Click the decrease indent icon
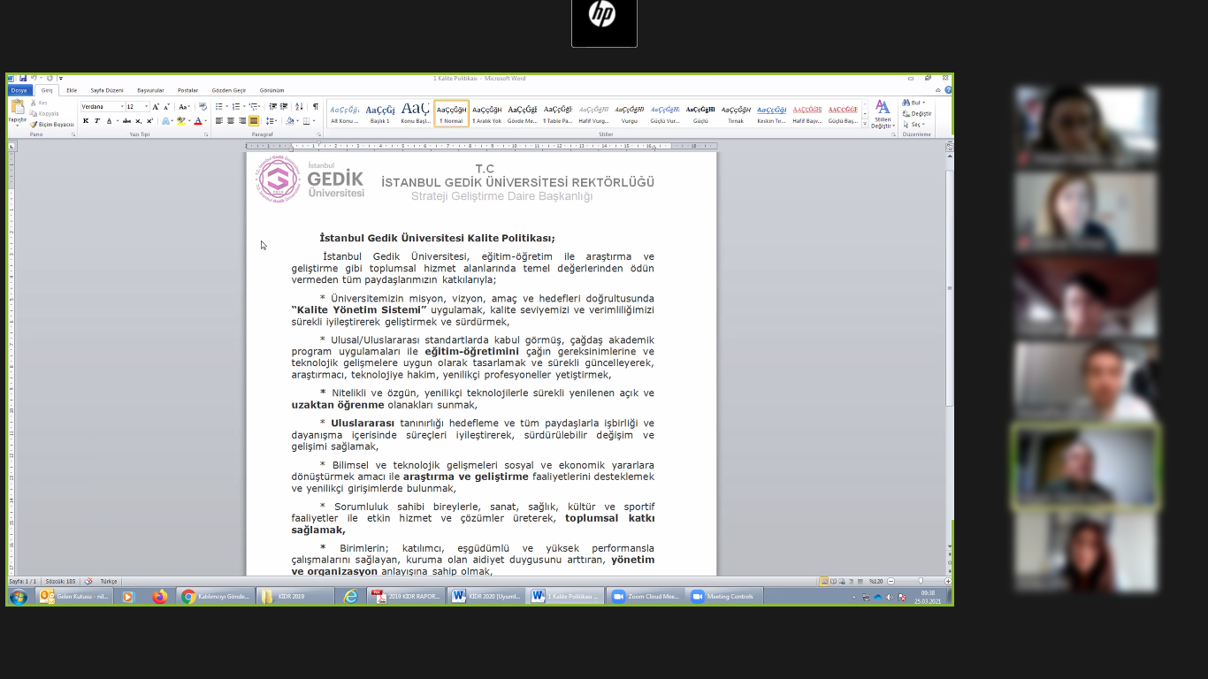This screenshot has width=1208, height=679. click(272, 107)
